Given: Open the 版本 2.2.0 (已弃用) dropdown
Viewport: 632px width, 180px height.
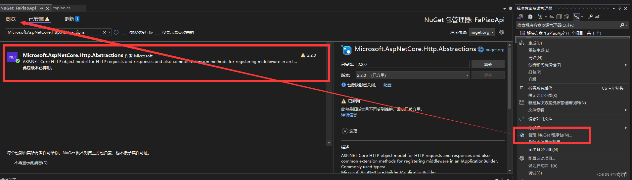Looking at the screenshot, I should [413, 75].
